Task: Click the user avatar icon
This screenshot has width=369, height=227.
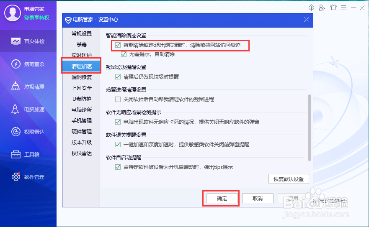Action: click(x=13, y=13)
